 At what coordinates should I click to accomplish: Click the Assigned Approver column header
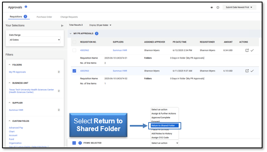tap(155, 42)
